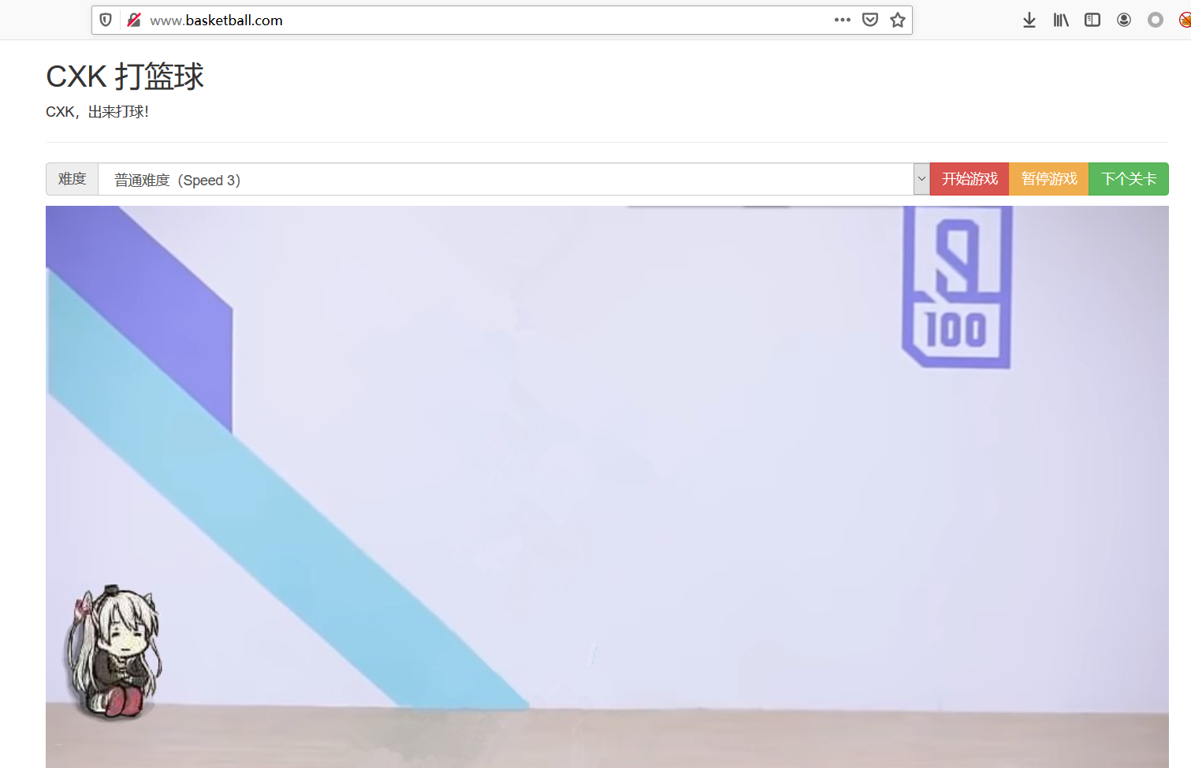Click the 难度 label beside the dropdown

coord(72,179)
